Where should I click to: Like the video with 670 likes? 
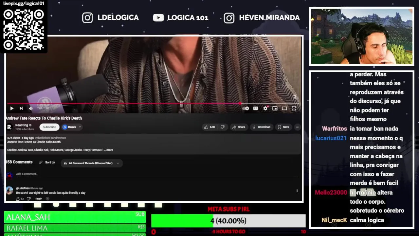(209, 127)
